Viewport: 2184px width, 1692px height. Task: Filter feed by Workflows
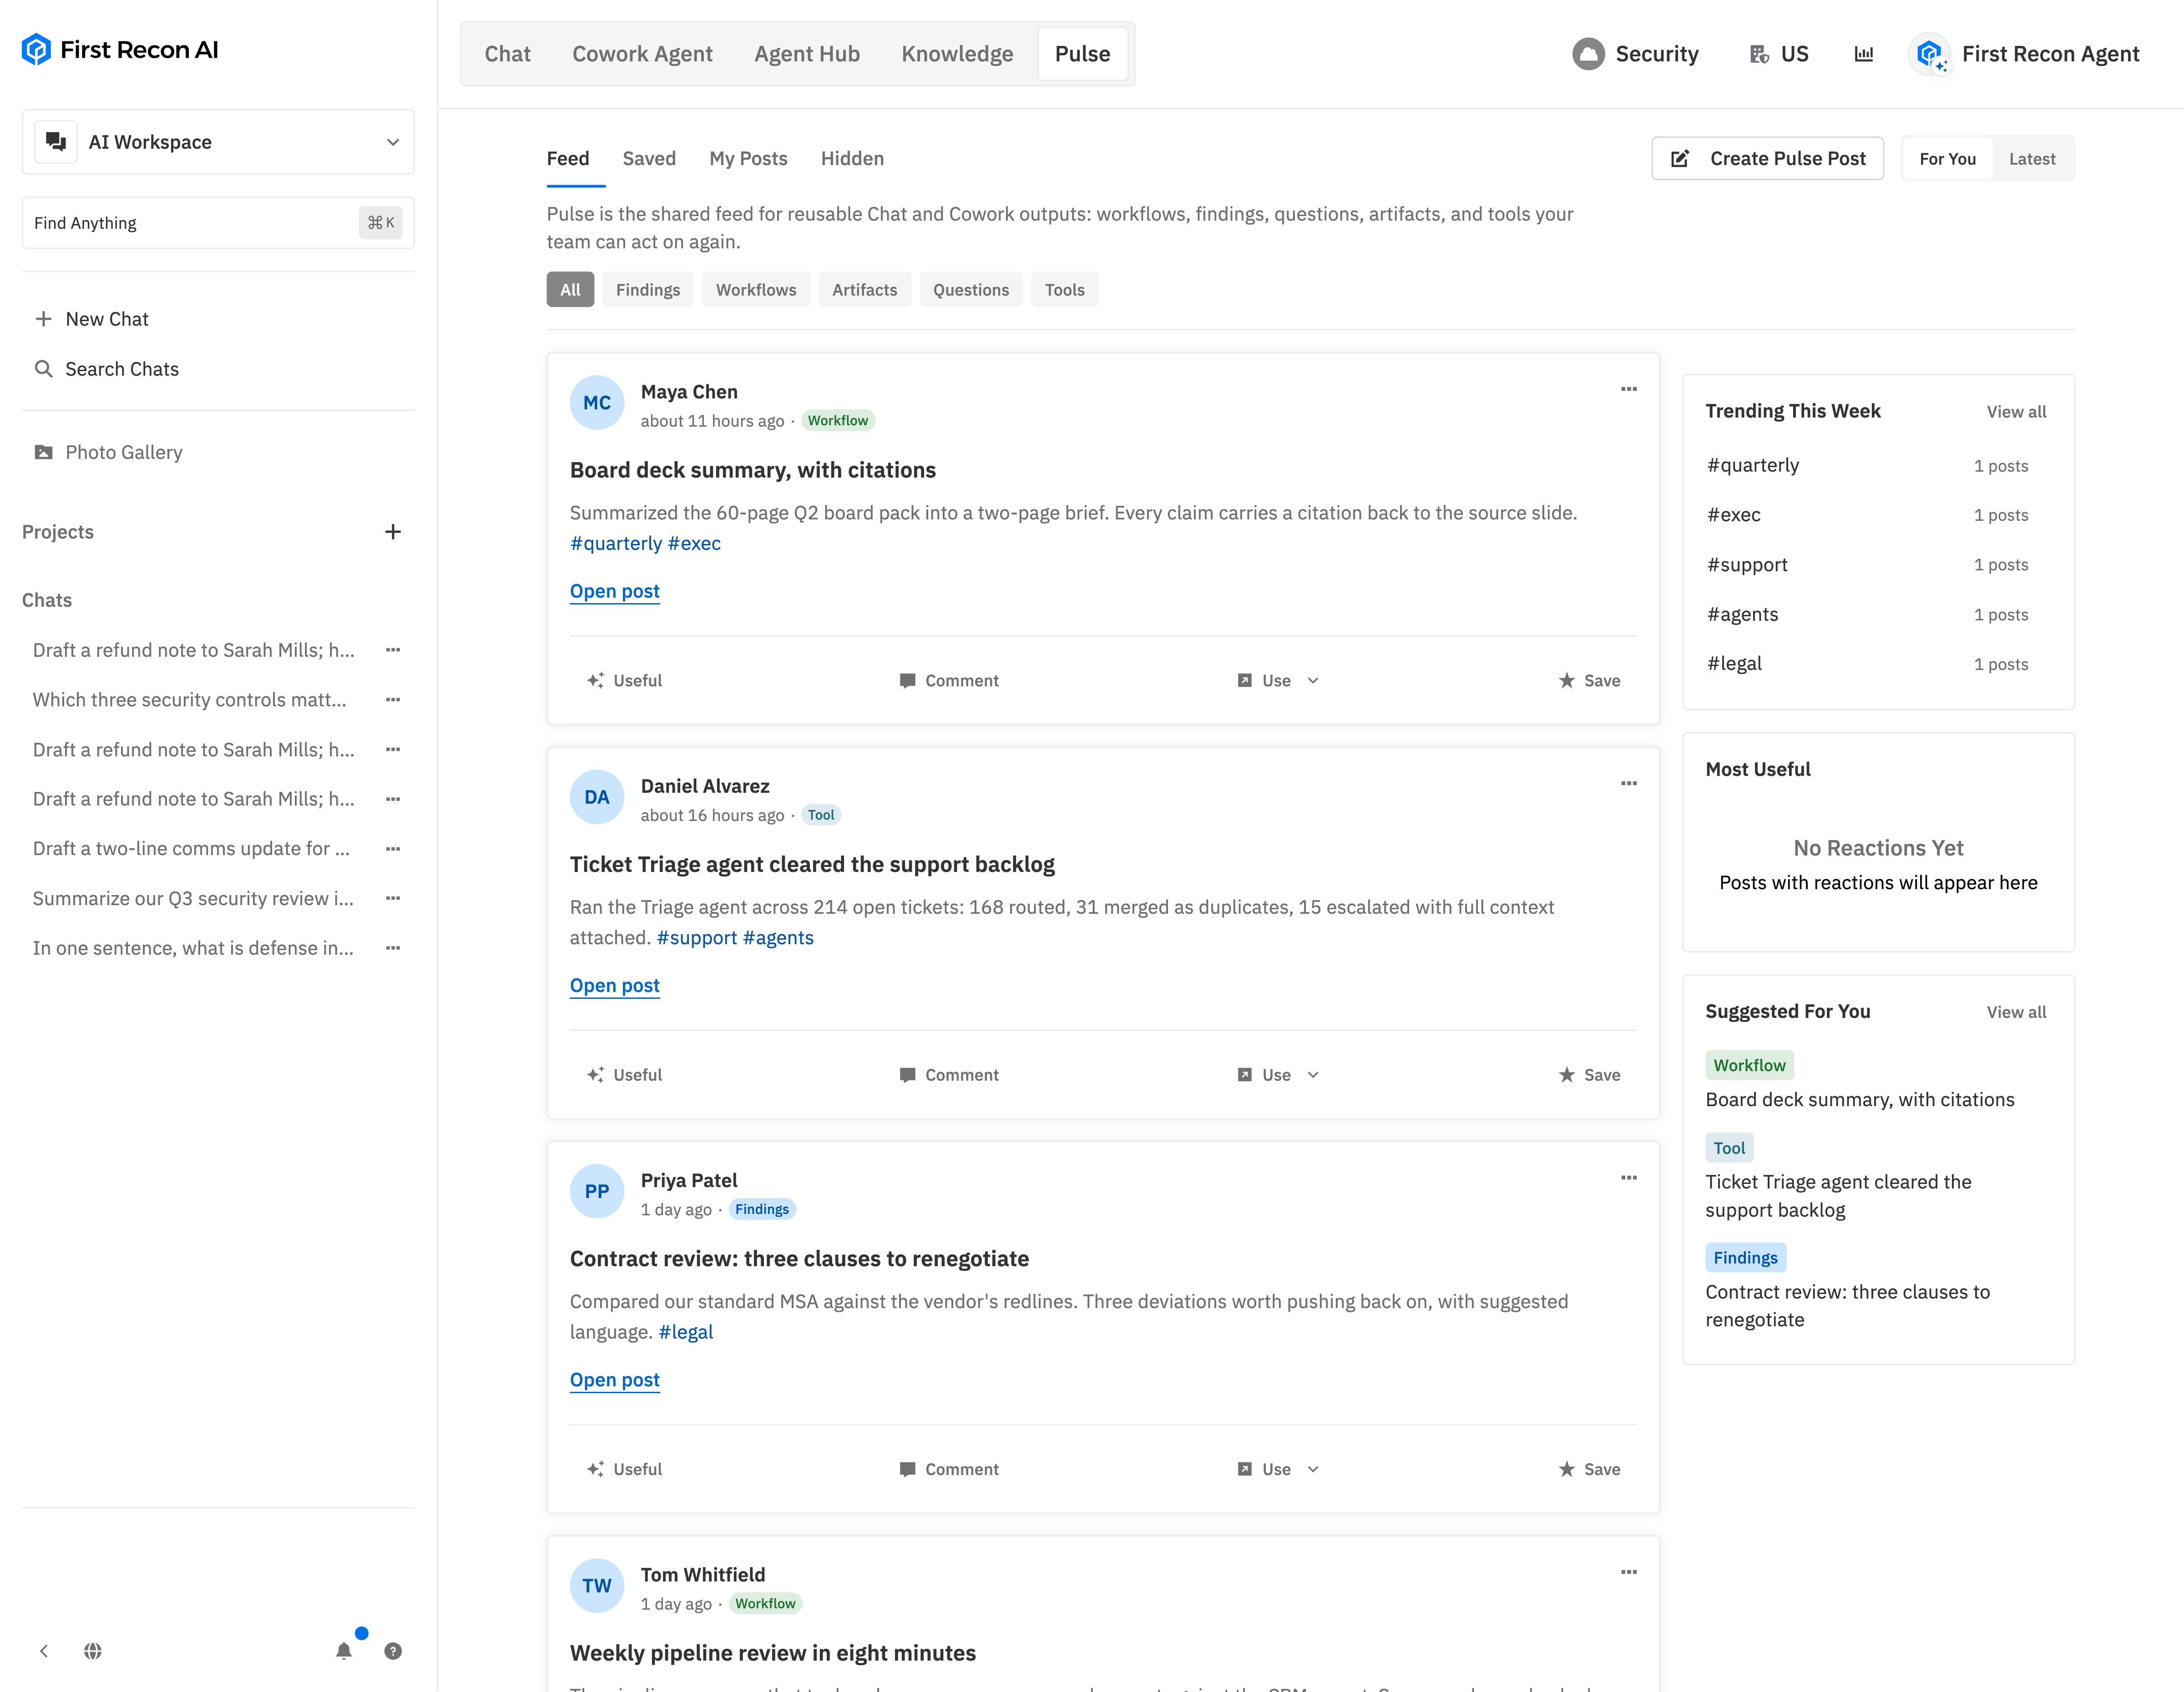pyautogui.click(x=756, y=290)
